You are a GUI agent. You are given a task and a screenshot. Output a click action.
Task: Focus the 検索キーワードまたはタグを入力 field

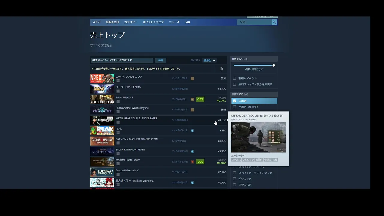tap(122, 60)
